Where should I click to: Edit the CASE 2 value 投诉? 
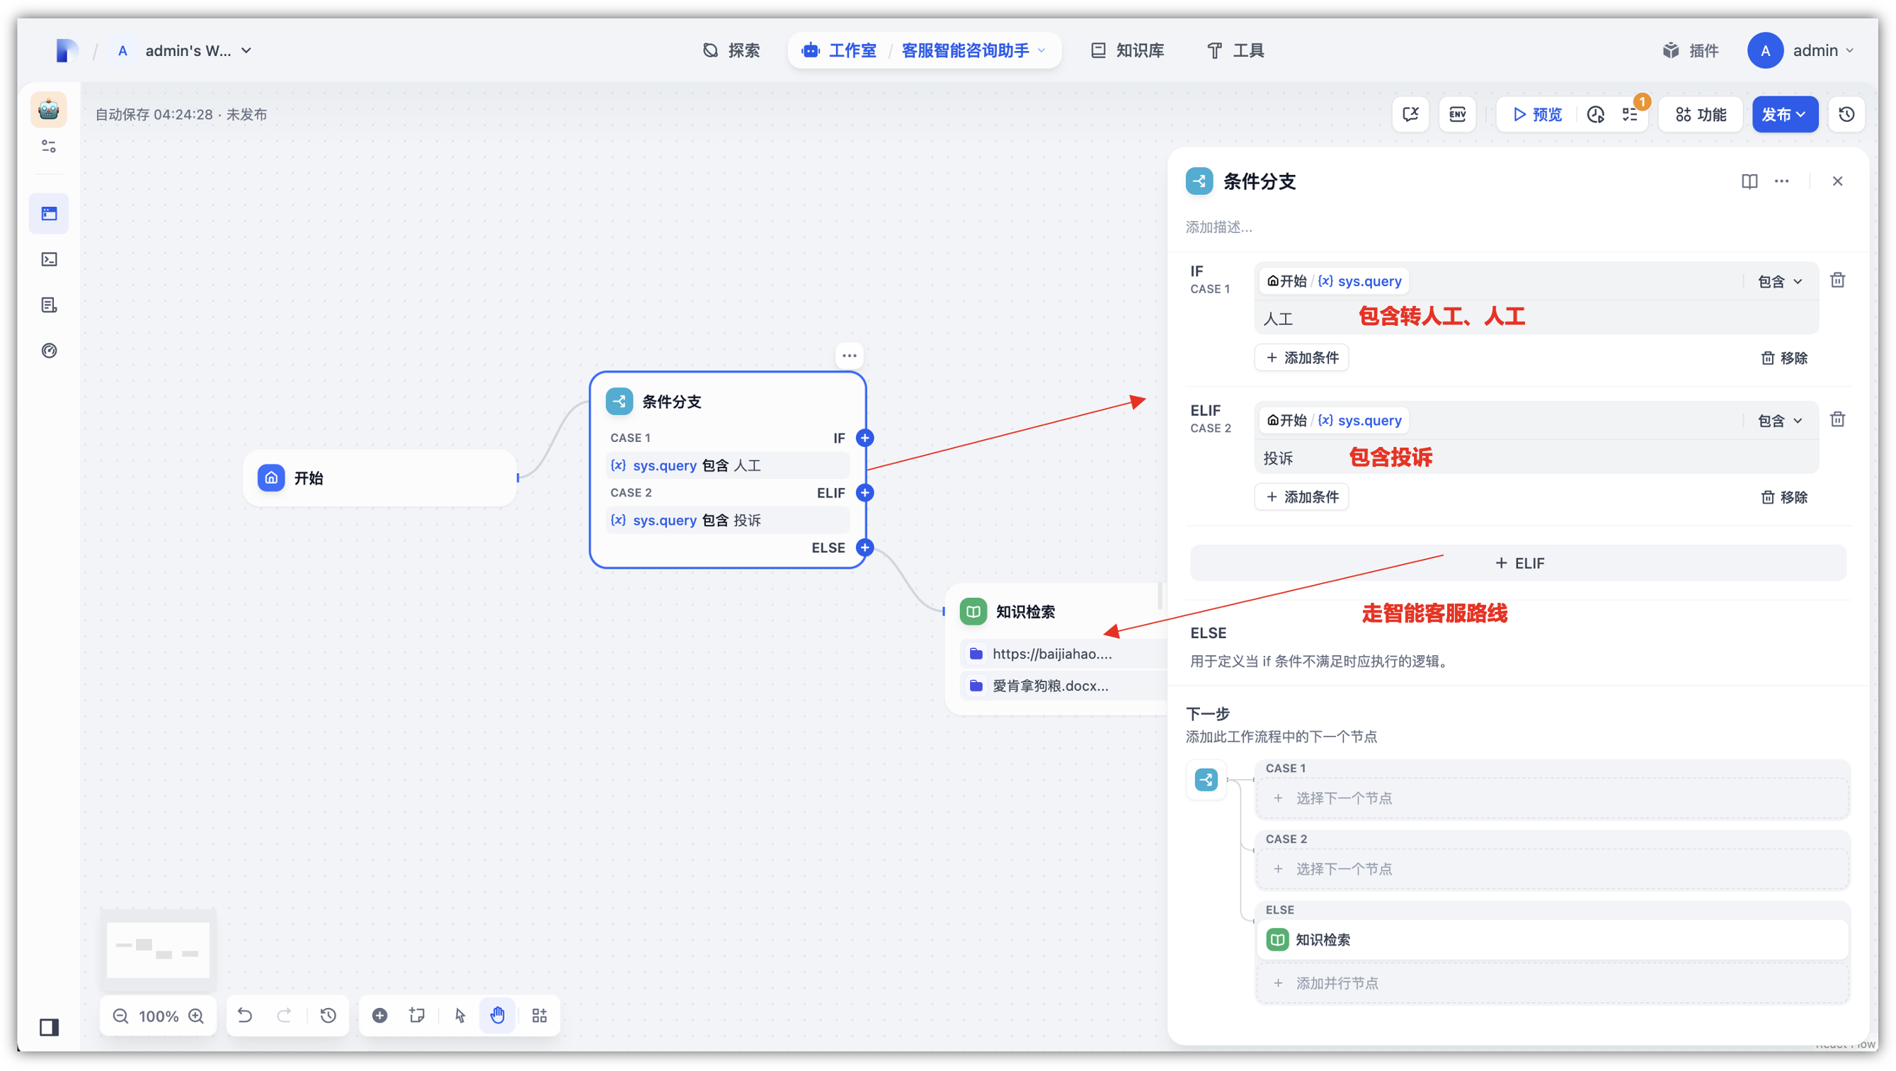click(x=1536, y=458)
